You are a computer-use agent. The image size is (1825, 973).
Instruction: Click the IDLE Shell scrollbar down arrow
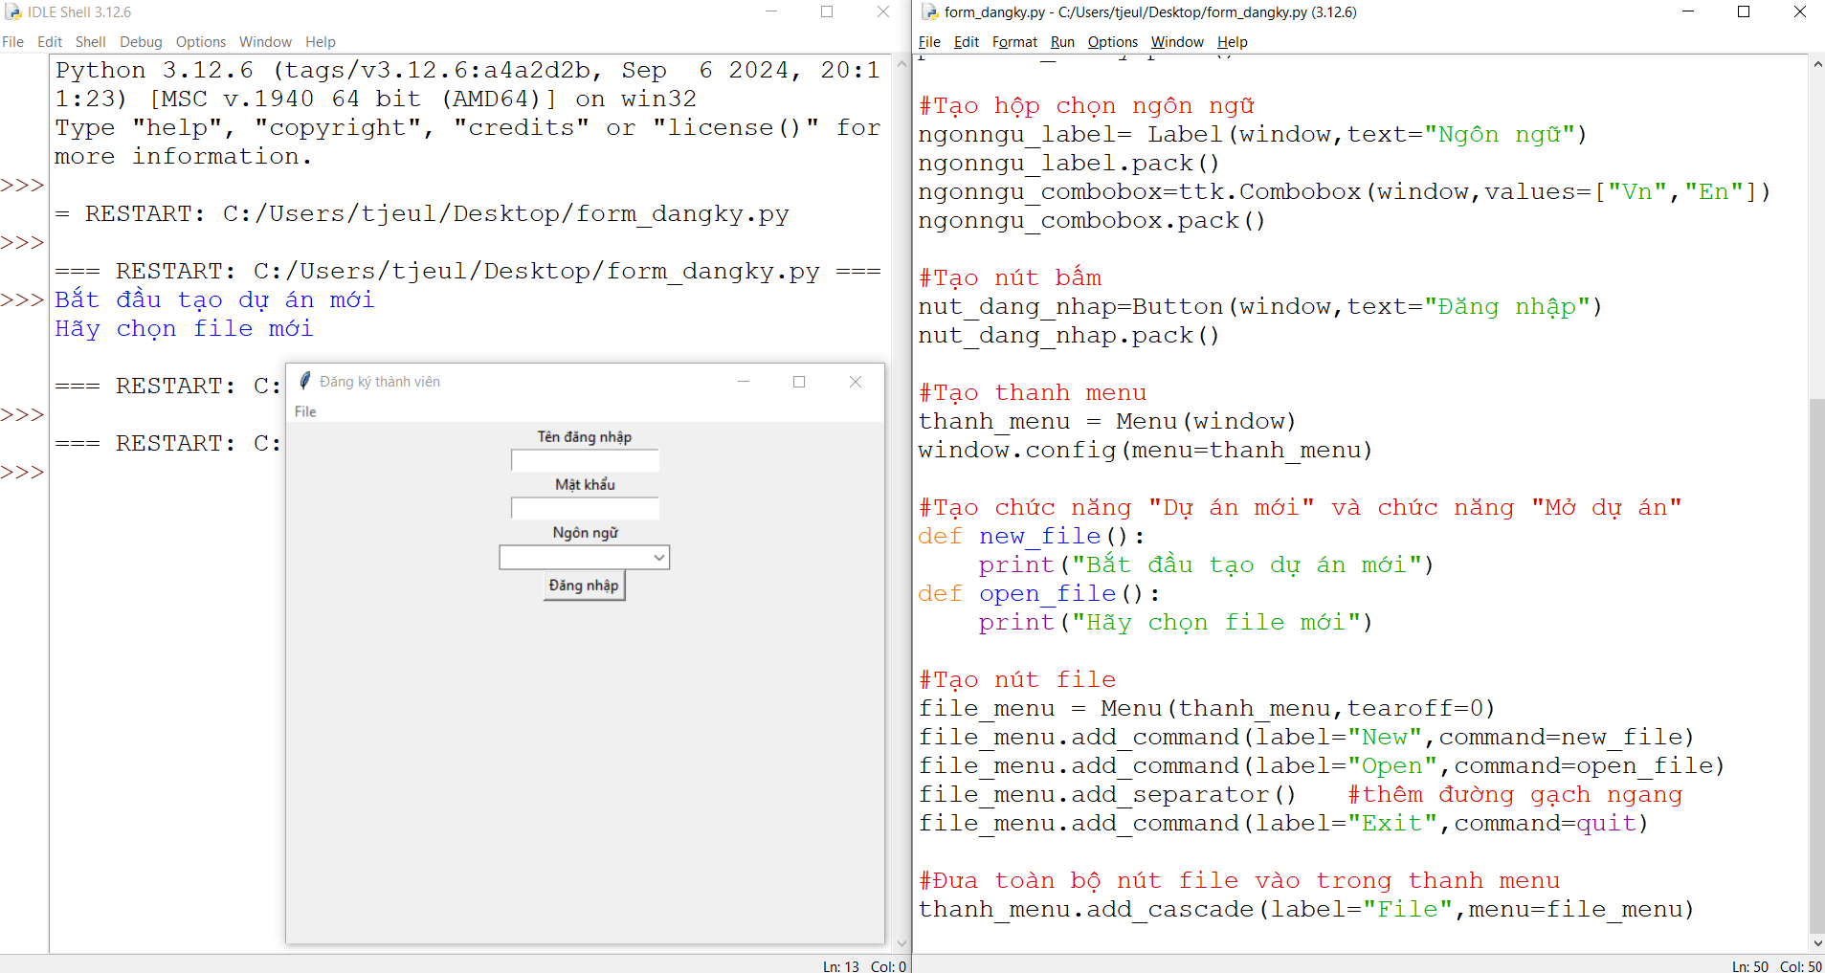point(901,943)
